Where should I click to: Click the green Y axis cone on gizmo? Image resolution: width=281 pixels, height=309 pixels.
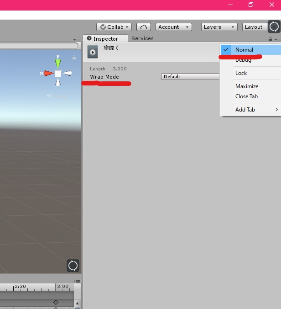[58, 64]
